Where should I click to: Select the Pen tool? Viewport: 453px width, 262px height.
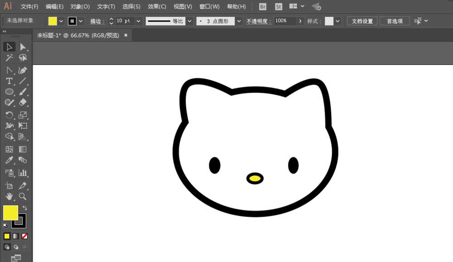click(x=10, y=70)
